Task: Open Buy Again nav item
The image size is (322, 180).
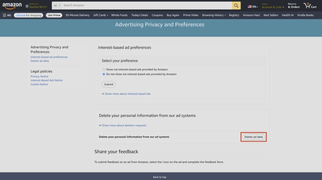Action: pyautogui.click(x=173, y=15)
